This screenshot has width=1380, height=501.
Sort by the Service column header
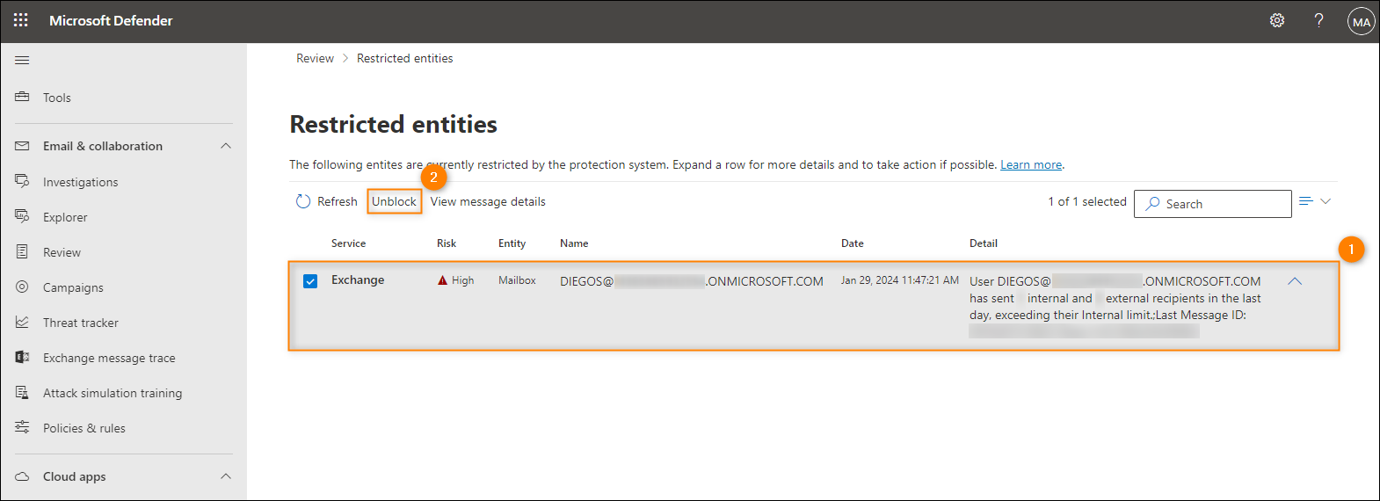[348, 243]
